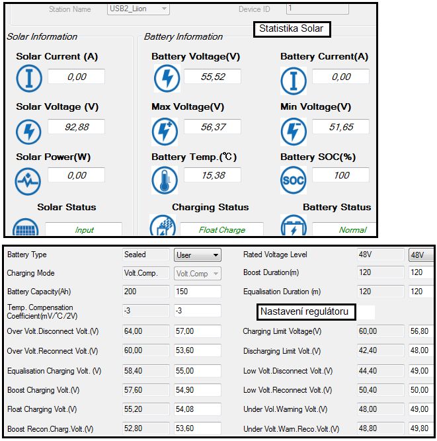The width and height of the screenshot is (437, 441).
Task: Click Charging Limit Voltage field 56,80
Action: tap(421, 331)
